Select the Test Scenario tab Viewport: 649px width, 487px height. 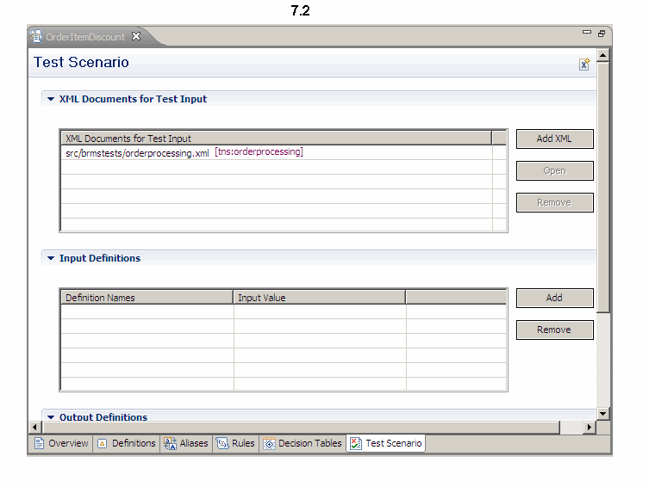[386, 444]
